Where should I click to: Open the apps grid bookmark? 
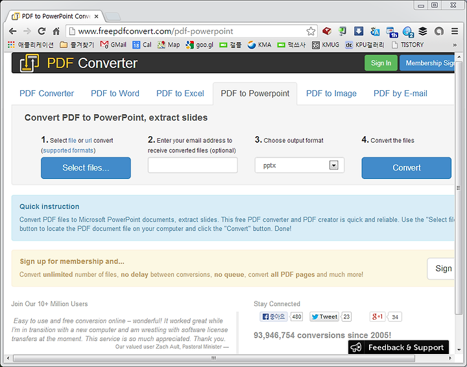click(x=11, y=45)
